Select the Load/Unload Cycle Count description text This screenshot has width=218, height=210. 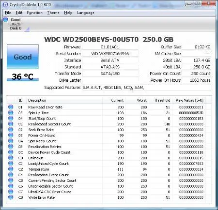[x=48, y=164]
